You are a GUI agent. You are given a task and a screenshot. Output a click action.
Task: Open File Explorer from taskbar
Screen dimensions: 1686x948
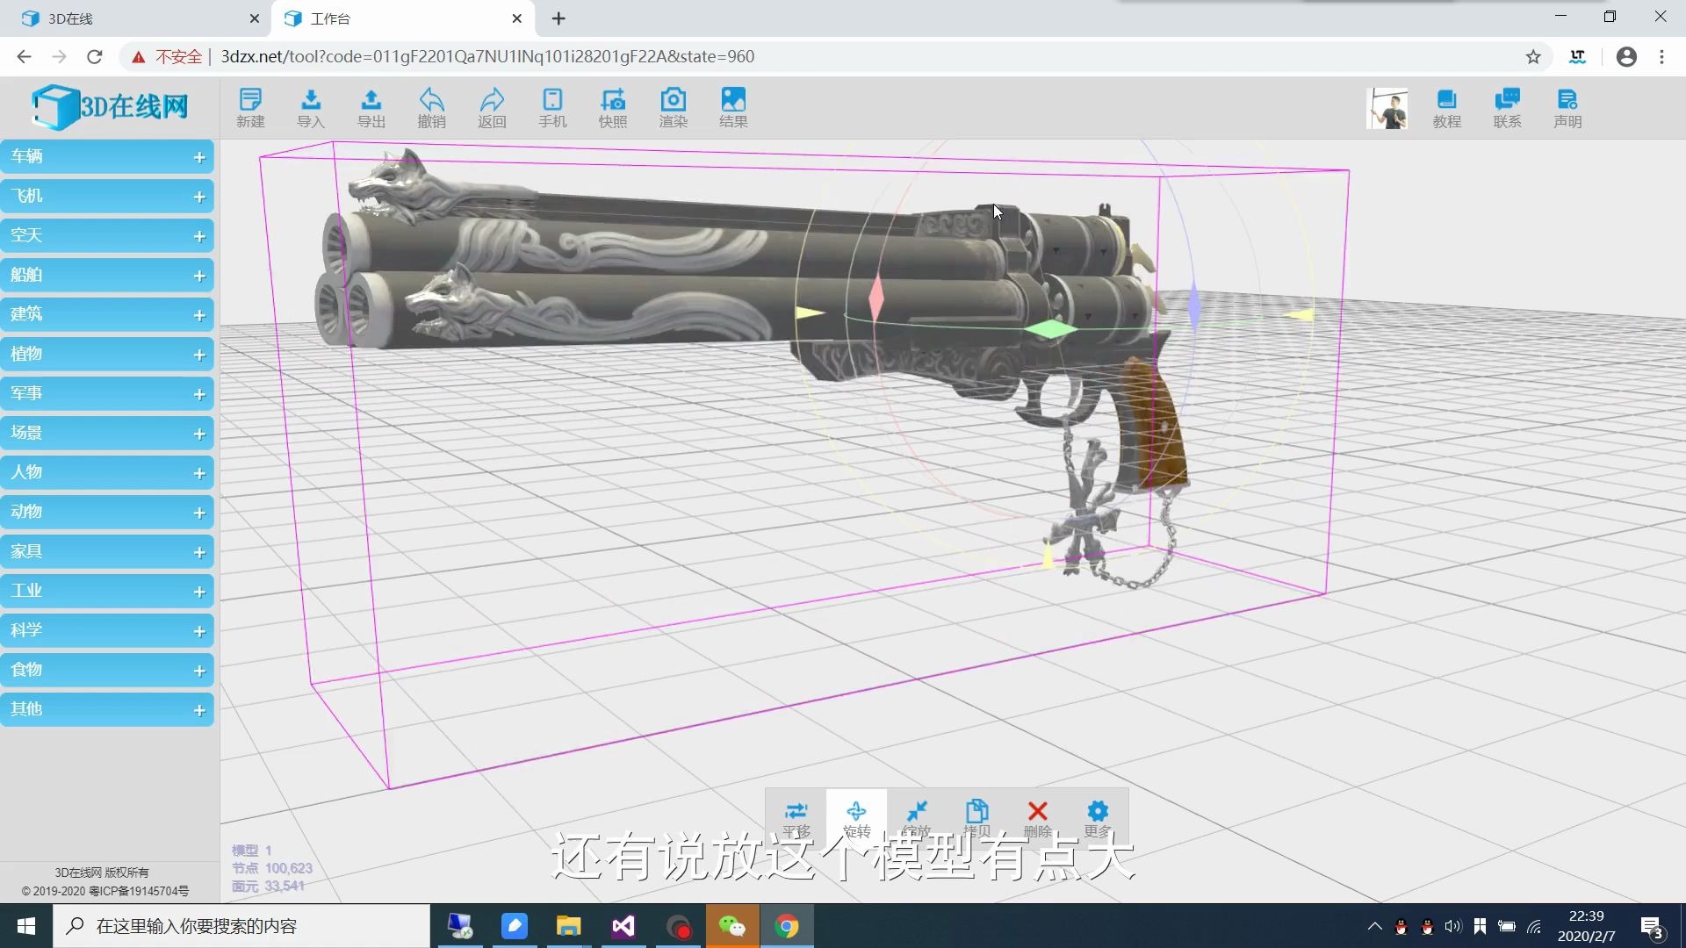click(x=569, y=926)
